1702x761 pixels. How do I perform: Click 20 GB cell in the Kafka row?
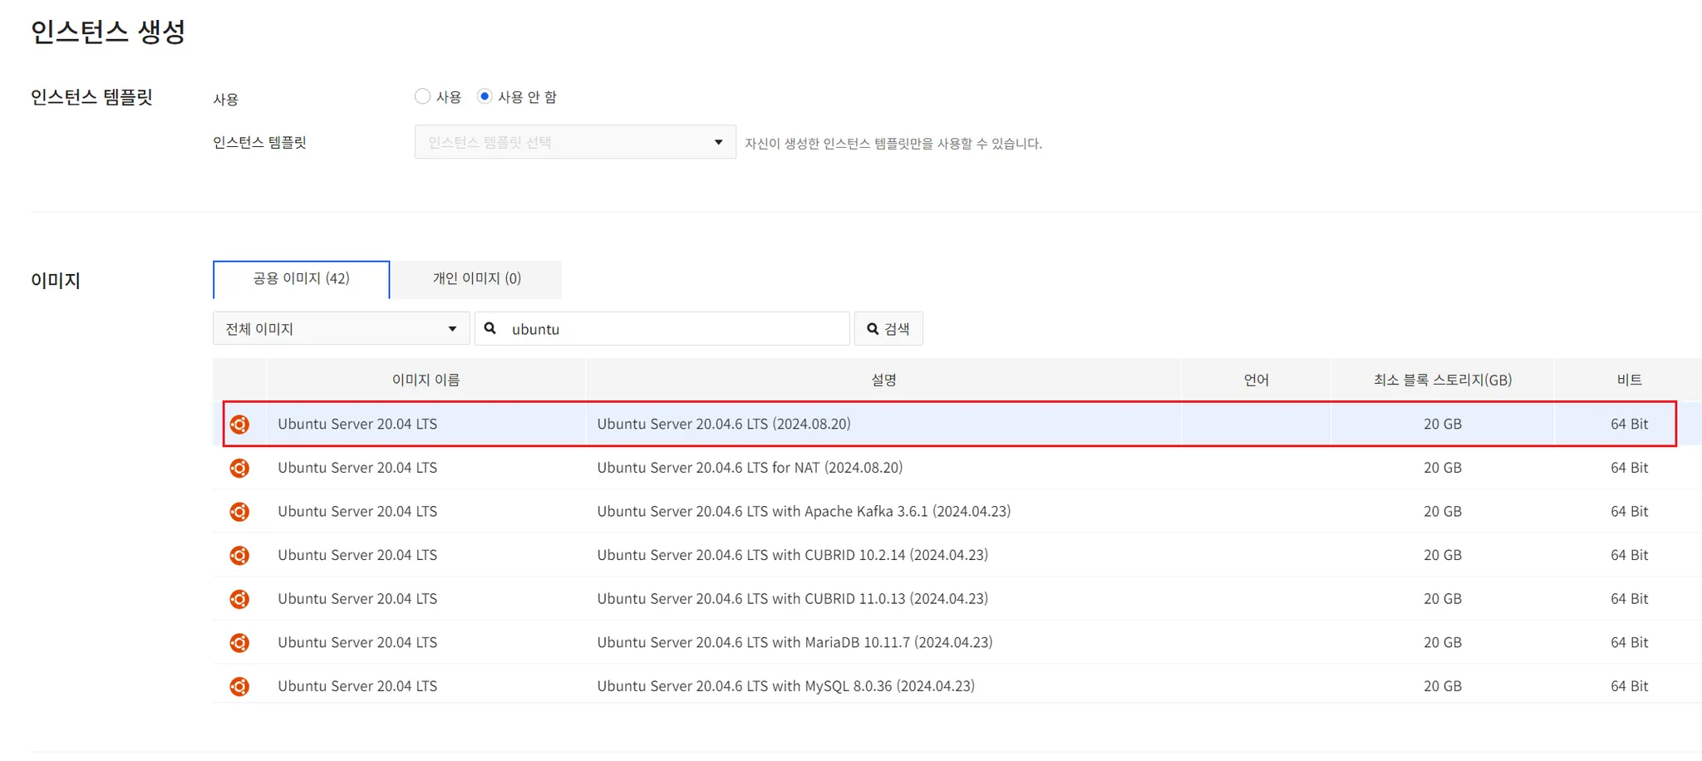1443,511
